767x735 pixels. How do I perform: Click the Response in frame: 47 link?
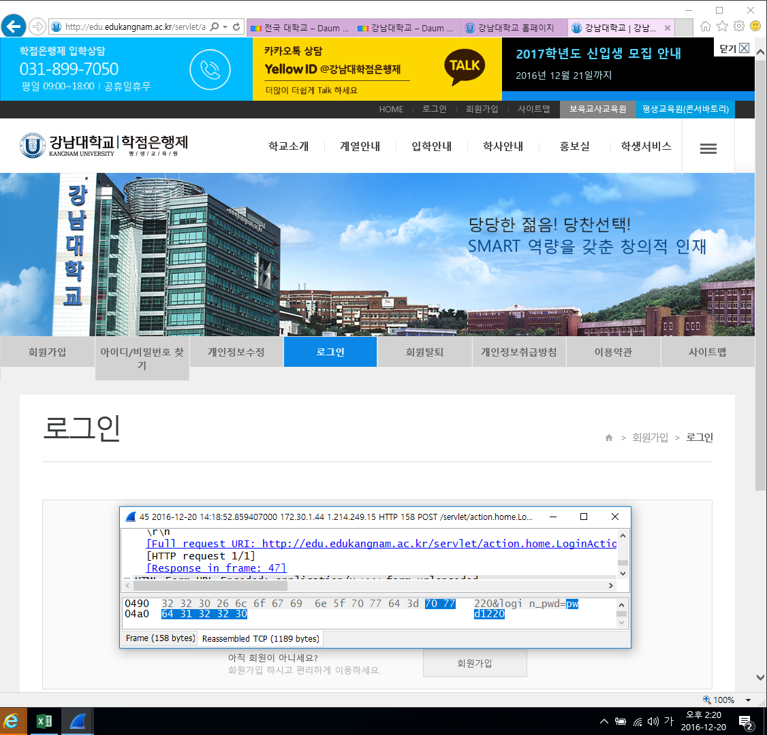(216, 568)
